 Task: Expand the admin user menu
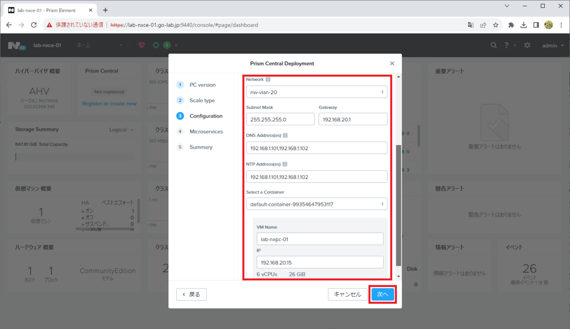pos(553,45)
